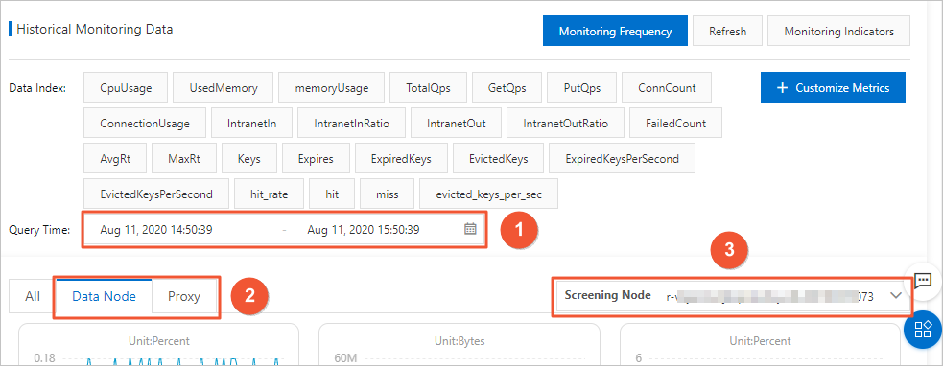943x366 pixels.
Task: Choose the IntranetInRatio metric
Action: point(351,124)
